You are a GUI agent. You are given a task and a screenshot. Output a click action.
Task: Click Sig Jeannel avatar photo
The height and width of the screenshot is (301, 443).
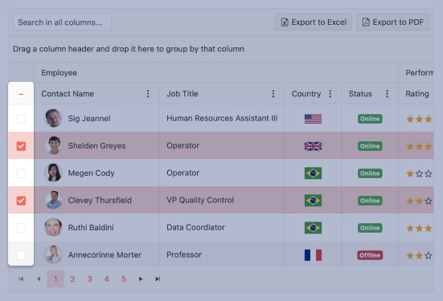[x=53, y=118]
